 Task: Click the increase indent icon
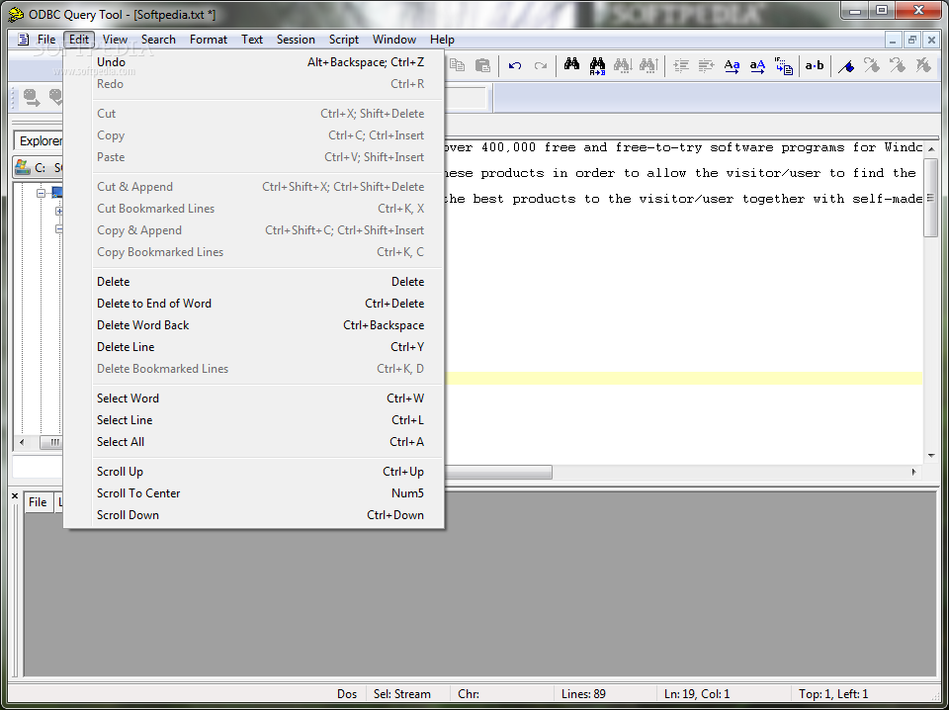click(x=681, y=65)
